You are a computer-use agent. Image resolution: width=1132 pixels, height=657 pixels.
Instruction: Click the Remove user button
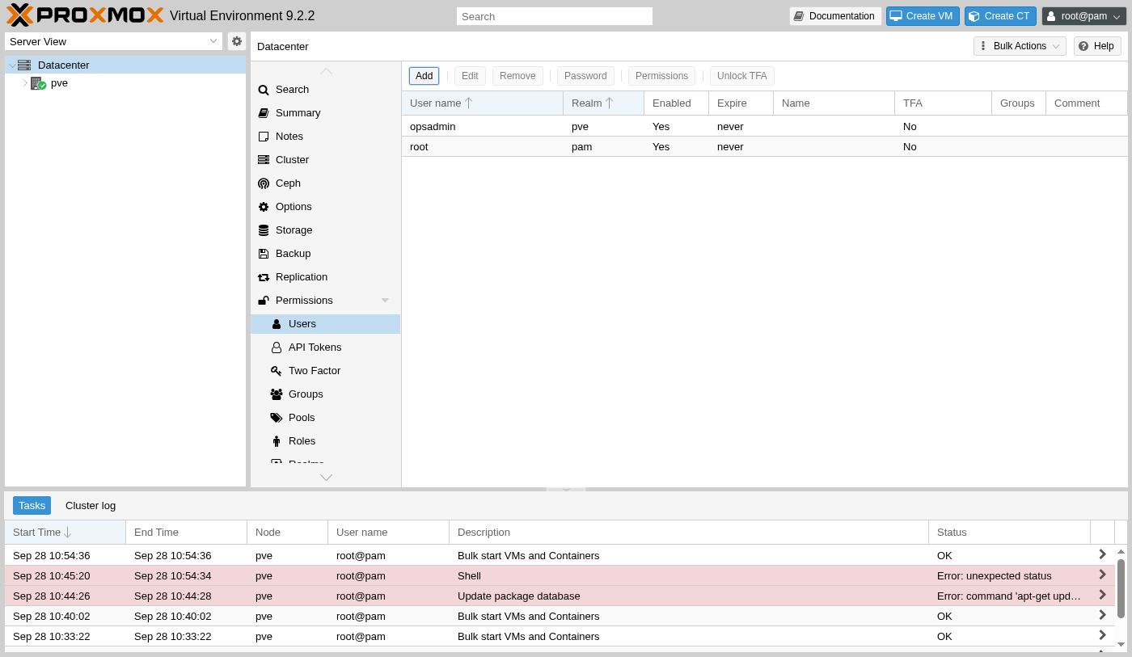[x=517, y=76]
